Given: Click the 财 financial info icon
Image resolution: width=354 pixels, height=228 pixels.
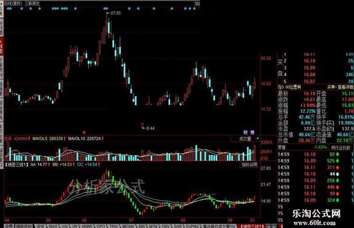Looking at the screenshot, I should (x=245, y=132).
